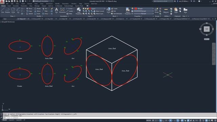
Task: Click the Mirror button
Action: pos(38,11)
